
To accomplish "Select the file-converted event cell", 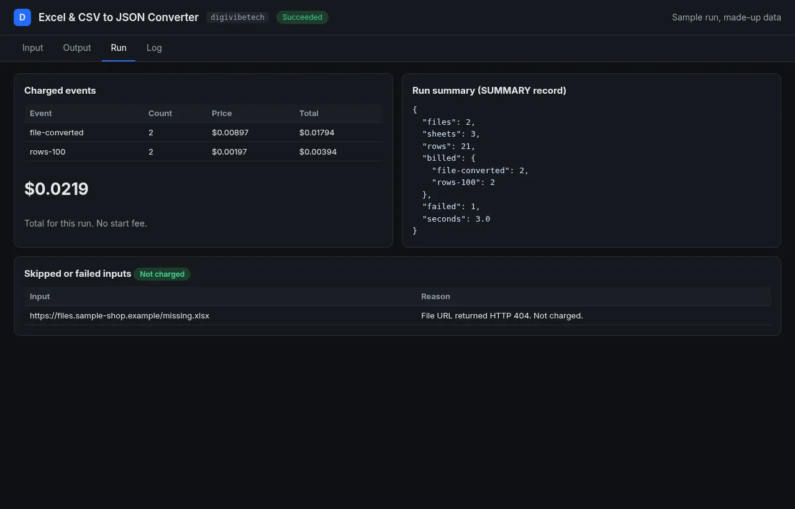I will [57, 133].
